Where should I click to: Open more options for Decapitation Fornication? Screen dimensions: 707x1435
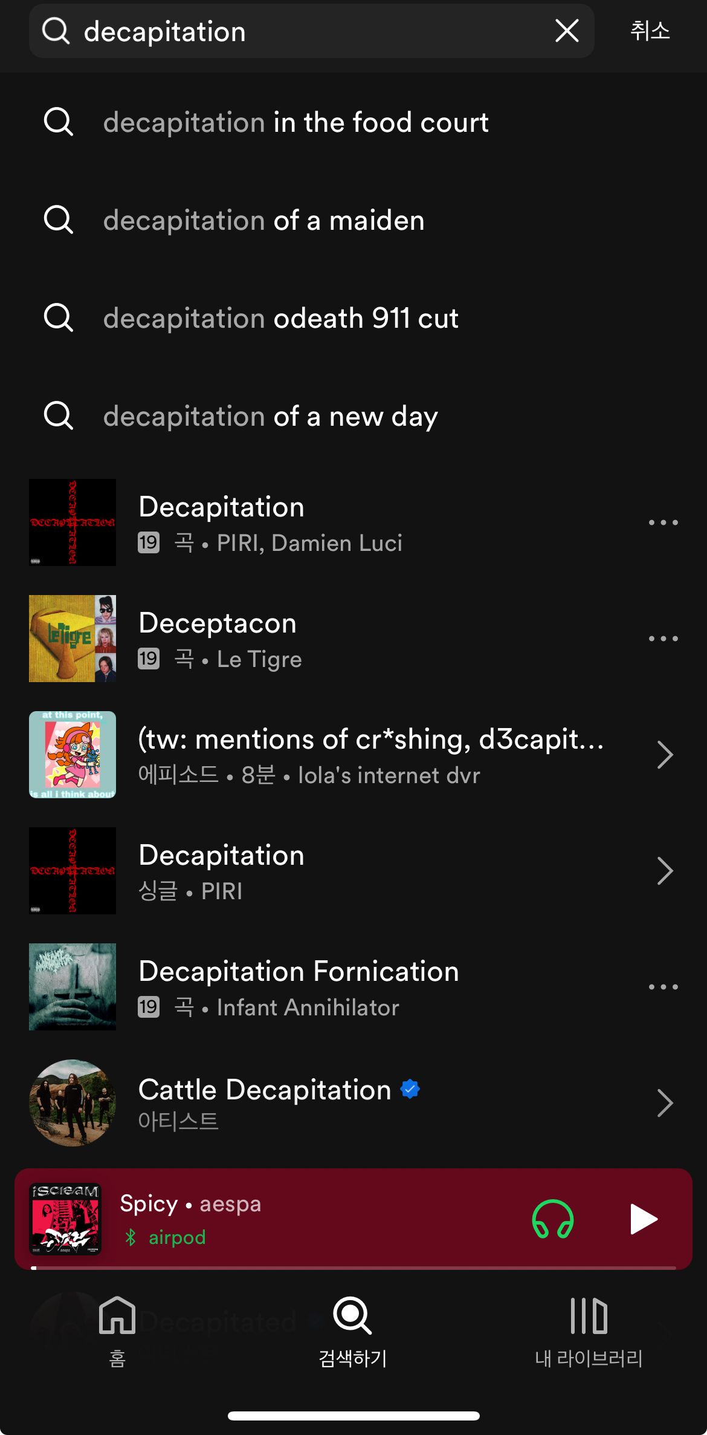(663, 987)
